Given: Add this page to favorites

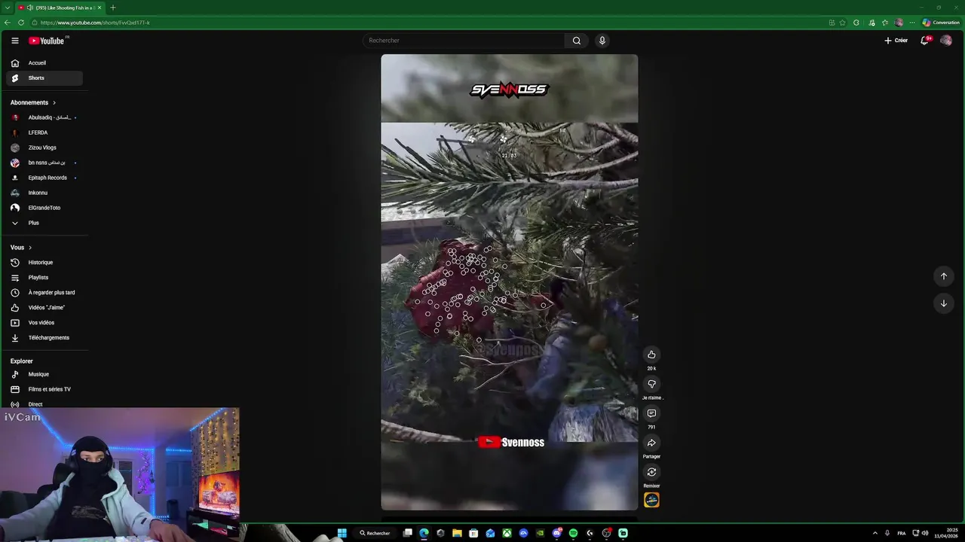Looking at the screenshot, I should (x=843, y=23).
